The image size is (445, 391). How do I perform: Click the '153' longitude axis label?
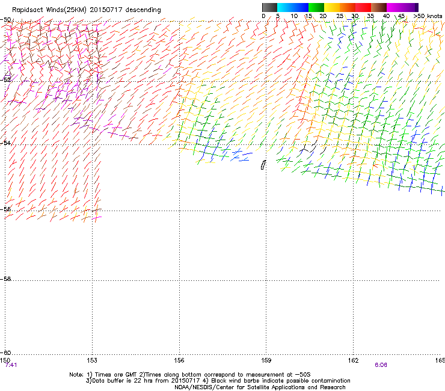point(92,360)
